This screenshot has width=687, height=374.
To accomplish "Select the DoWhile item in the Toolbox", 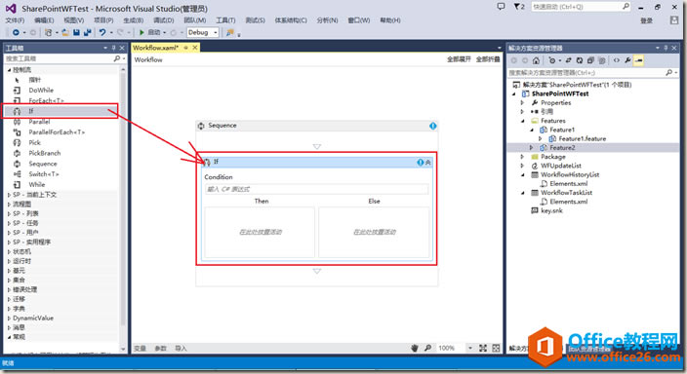I will click(x=41, y=91).
